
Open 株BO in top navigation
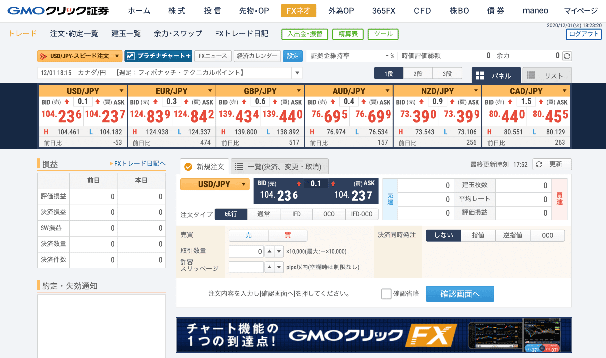pos(459,11)
